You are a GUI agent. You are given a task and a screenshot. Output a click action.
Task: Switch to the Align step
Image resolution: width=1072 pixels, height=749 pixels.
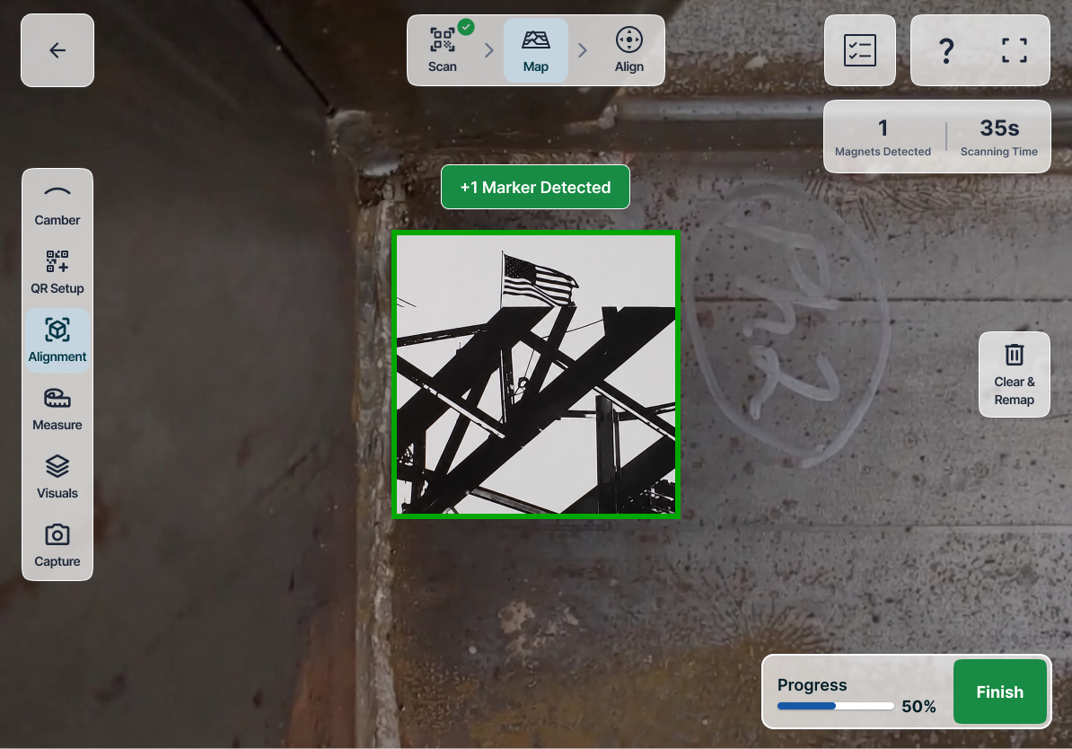(x=629, y=50)
